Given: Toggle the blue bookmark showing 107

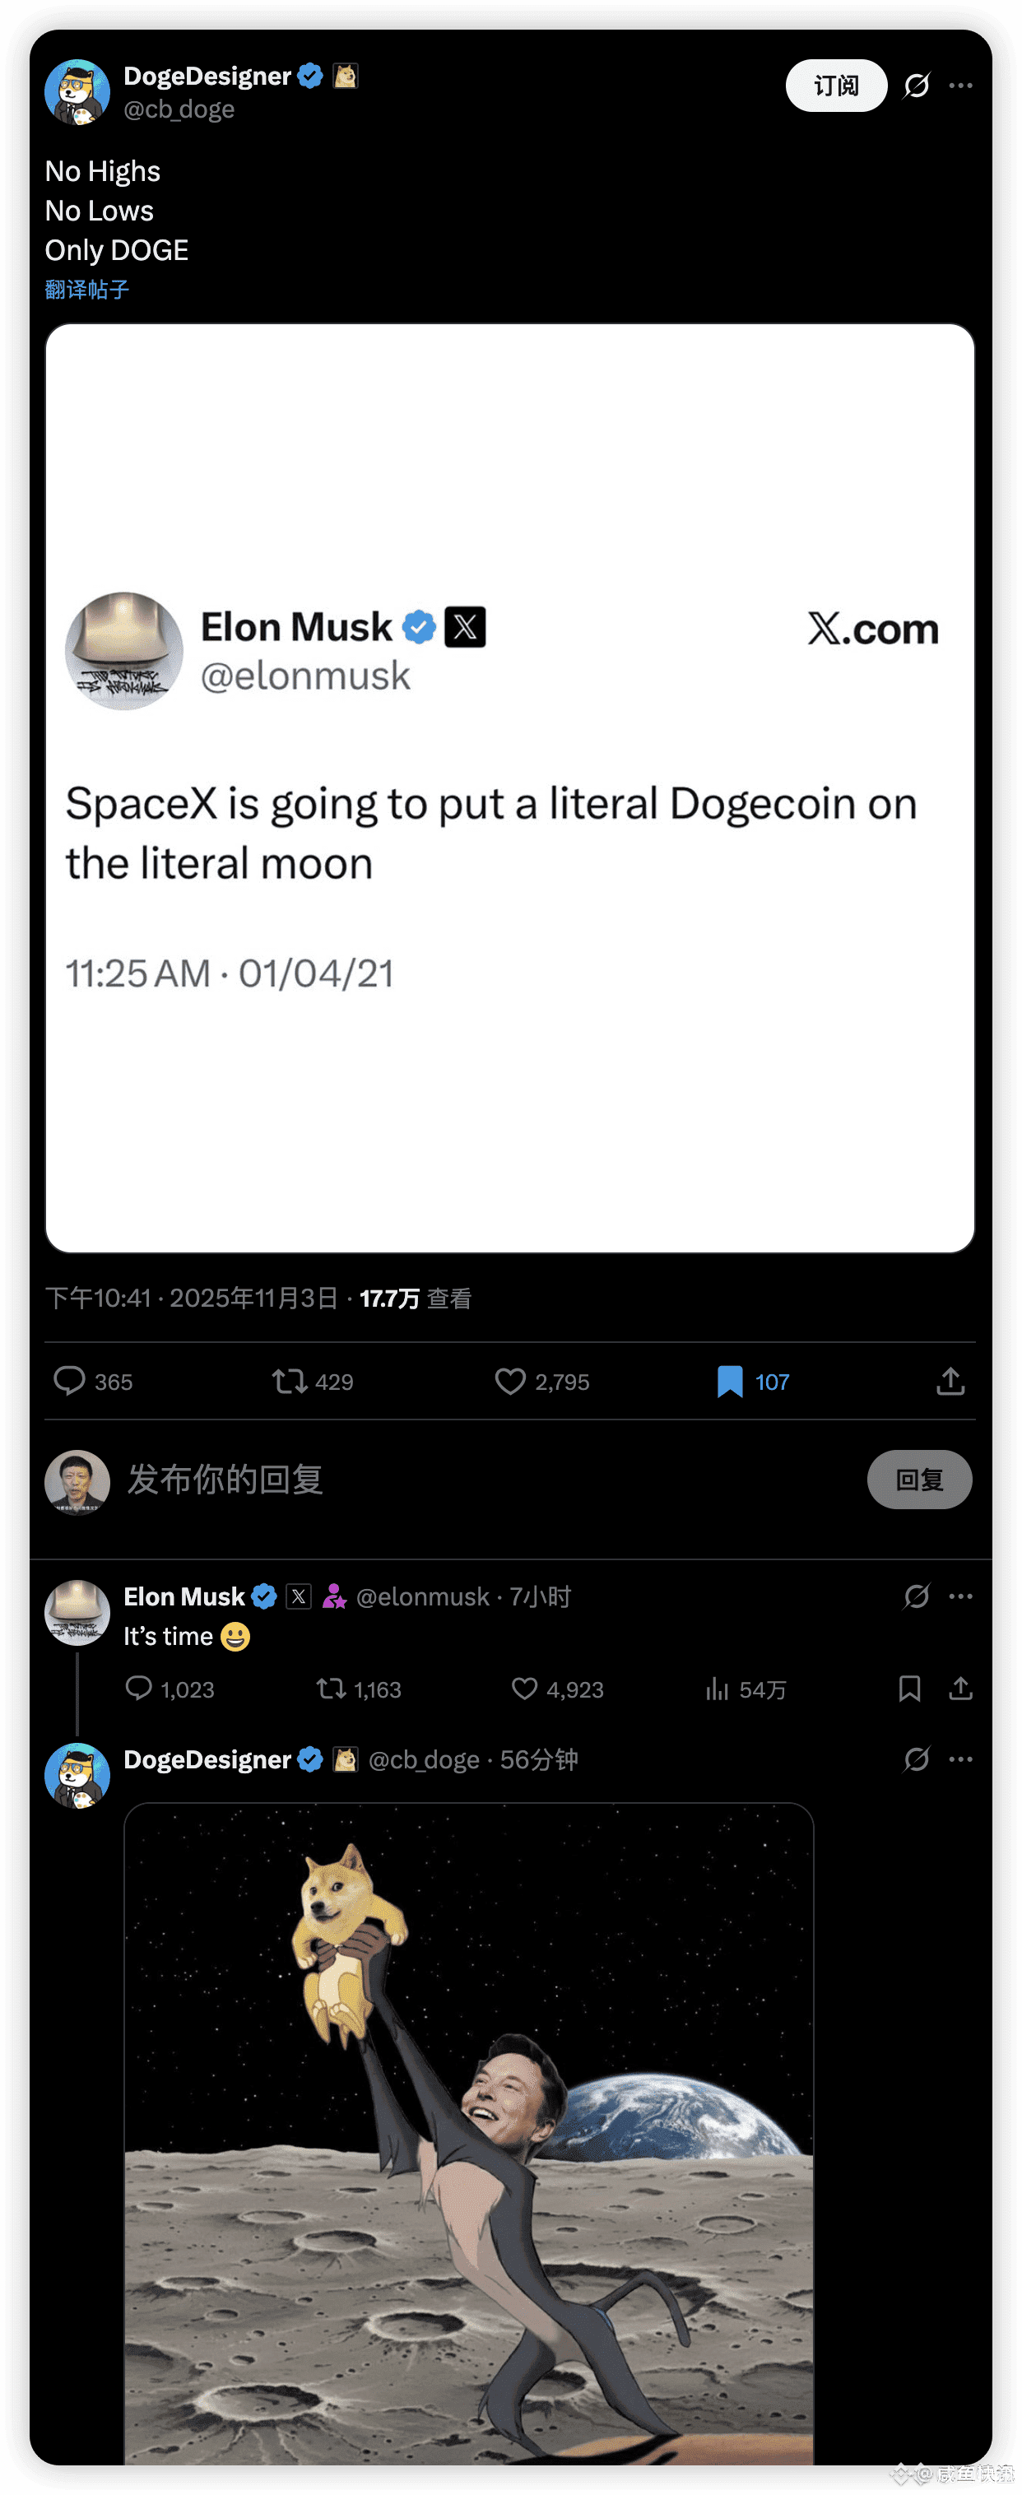Looking at the screenshot, I should (729, 1380).
